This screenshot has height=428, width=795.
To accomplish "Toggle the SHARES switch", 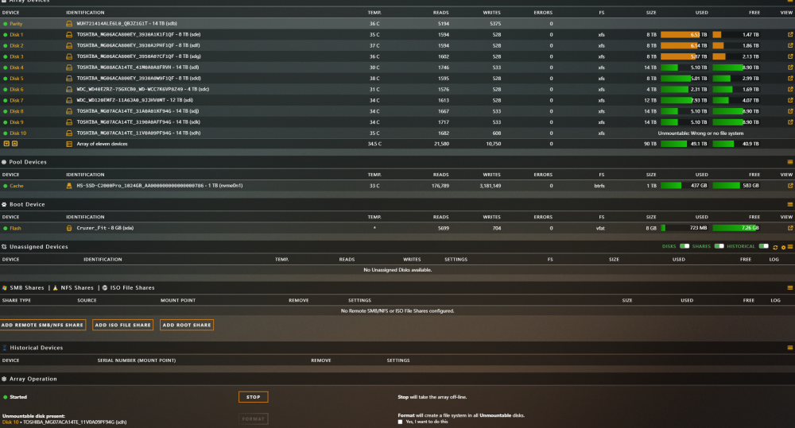I will click(719, 247).
